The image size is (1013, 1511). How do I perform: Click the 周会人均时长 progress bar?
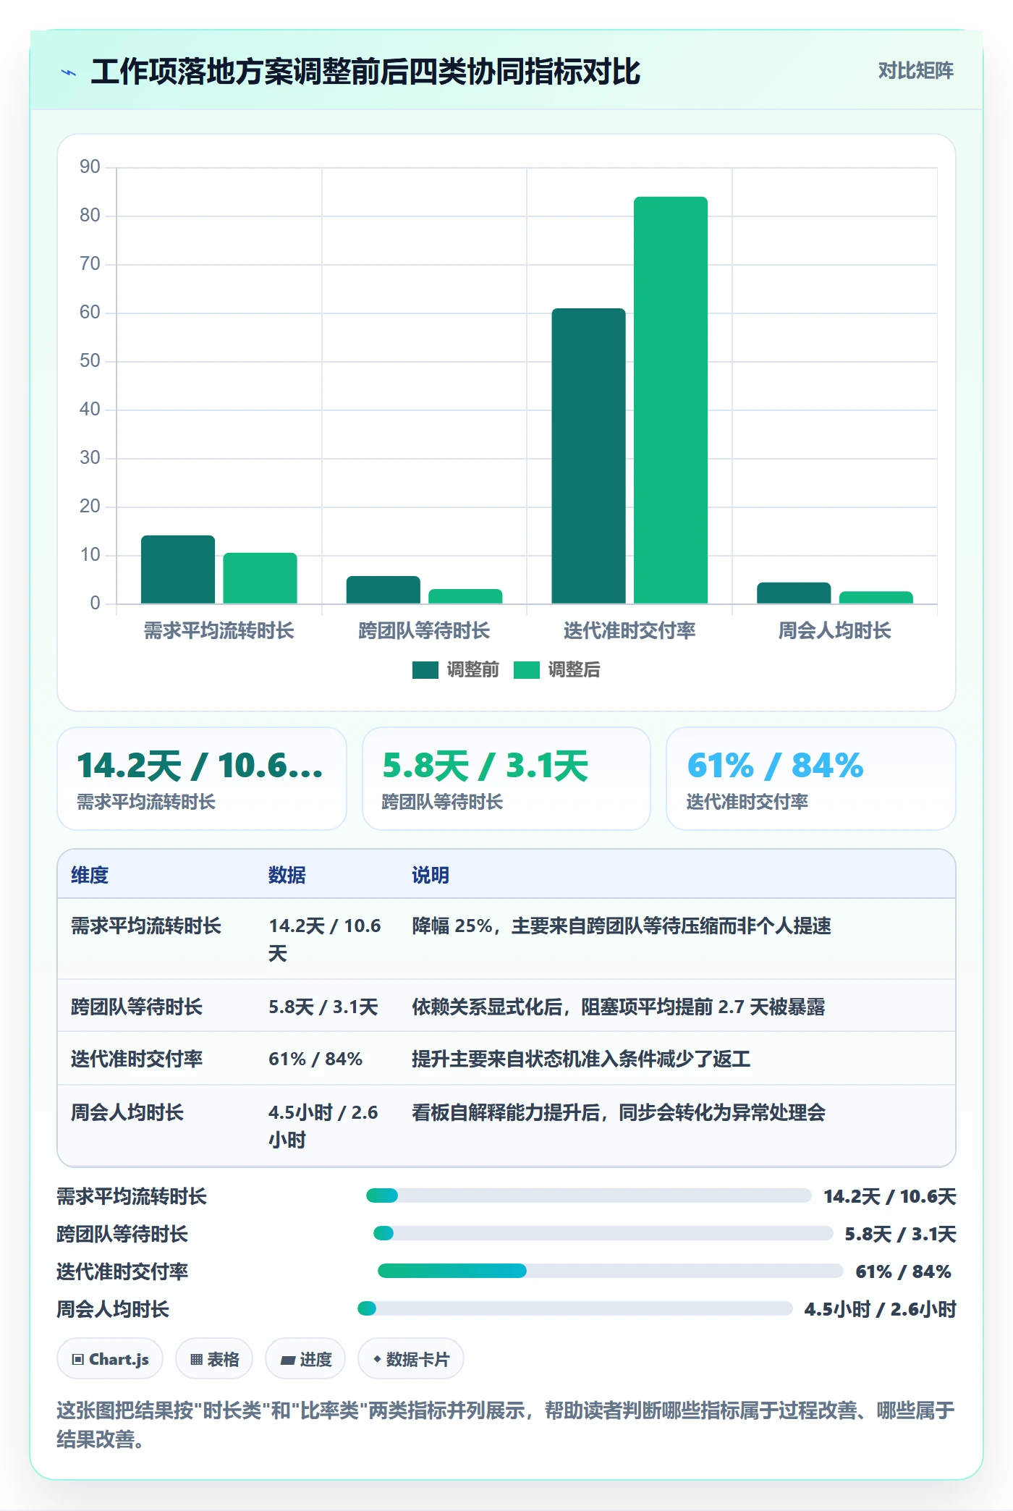point(575,1308)
